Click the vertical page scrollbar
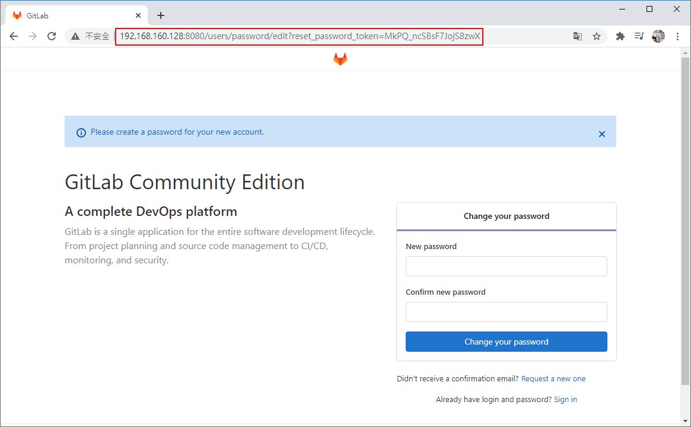 coord(685,221)
